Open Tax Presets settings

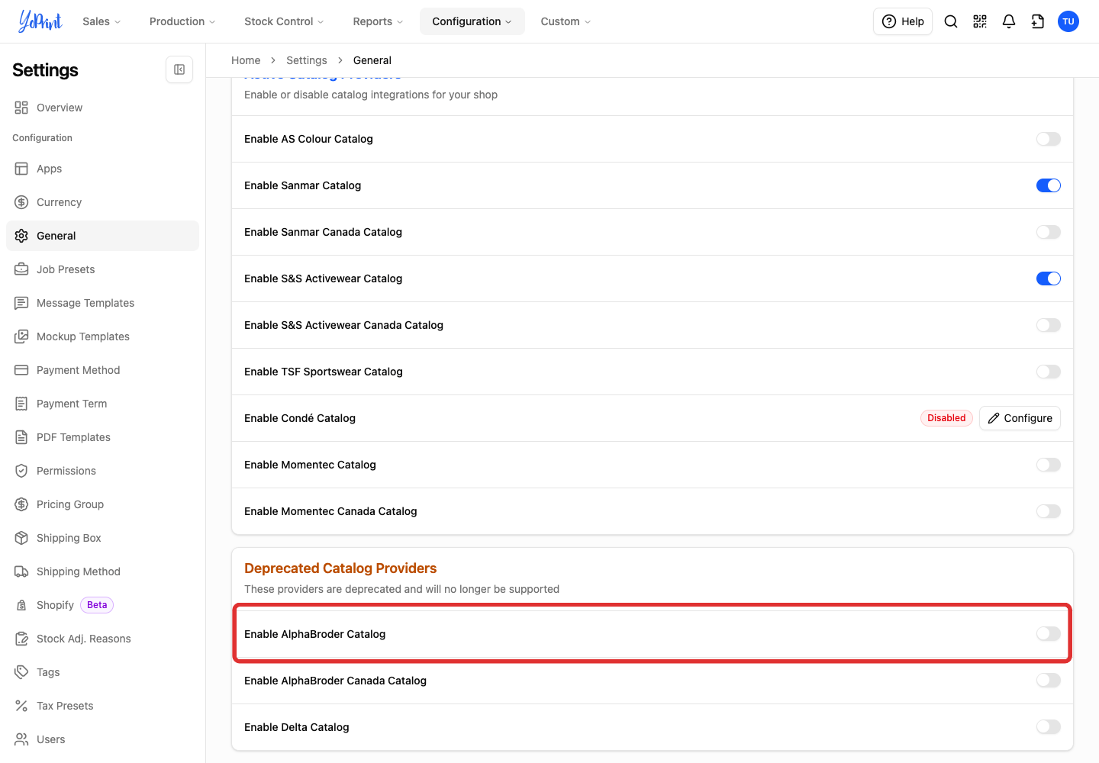click(x=102, y=706)
